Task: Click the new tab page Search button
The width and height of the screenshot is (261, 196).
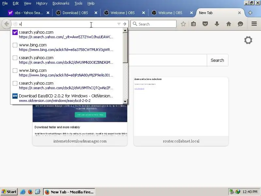Action: coord(217,60)
